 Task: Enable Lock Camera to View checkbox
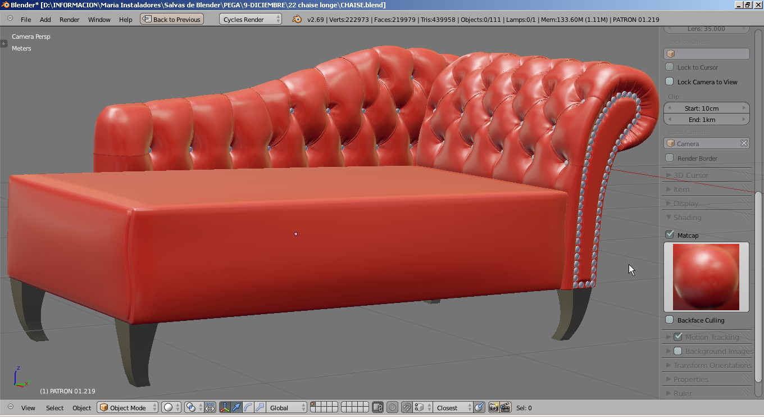670,81
